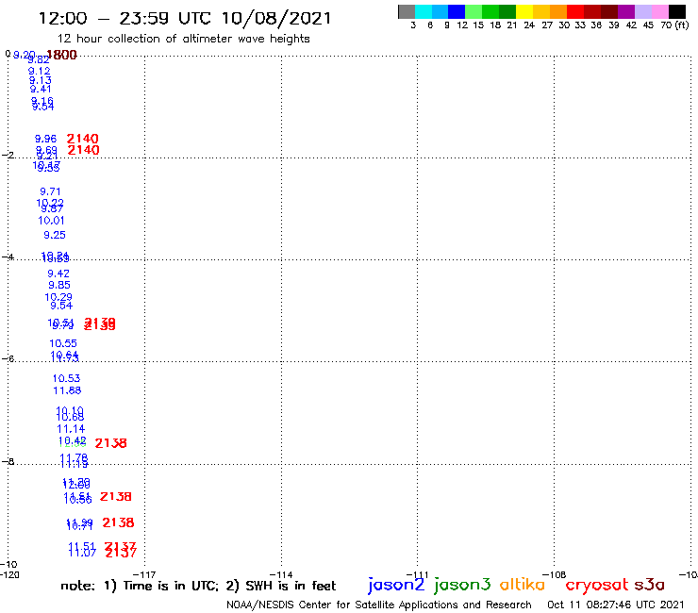The height and width of the screenshot is (613, 698).
Task: Click the orange "altika" satellite label
Action: coord(523,585)
